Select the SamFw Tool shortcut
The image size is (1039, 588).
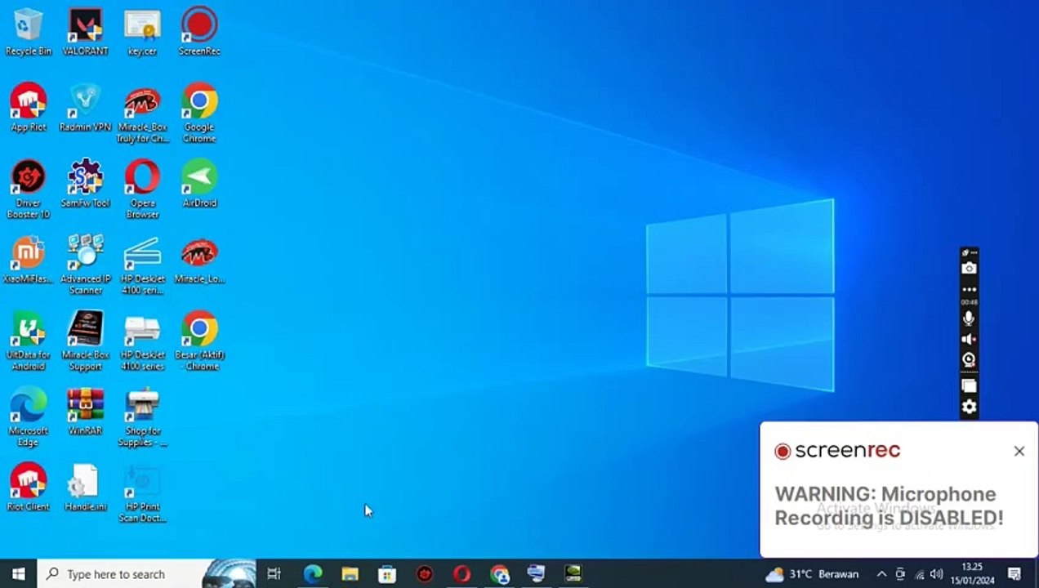tap(85, 184)
